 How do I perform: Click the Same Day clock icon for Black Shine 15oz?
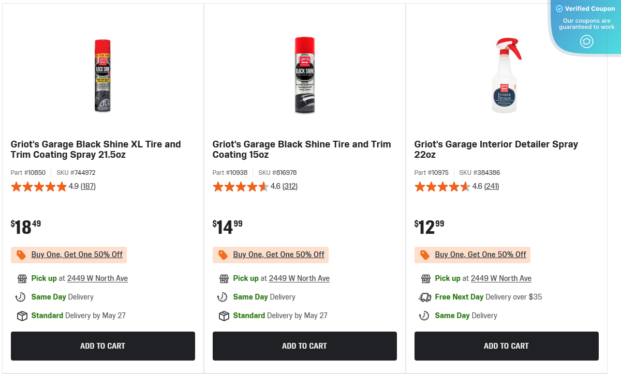click(x=223, y=297)
